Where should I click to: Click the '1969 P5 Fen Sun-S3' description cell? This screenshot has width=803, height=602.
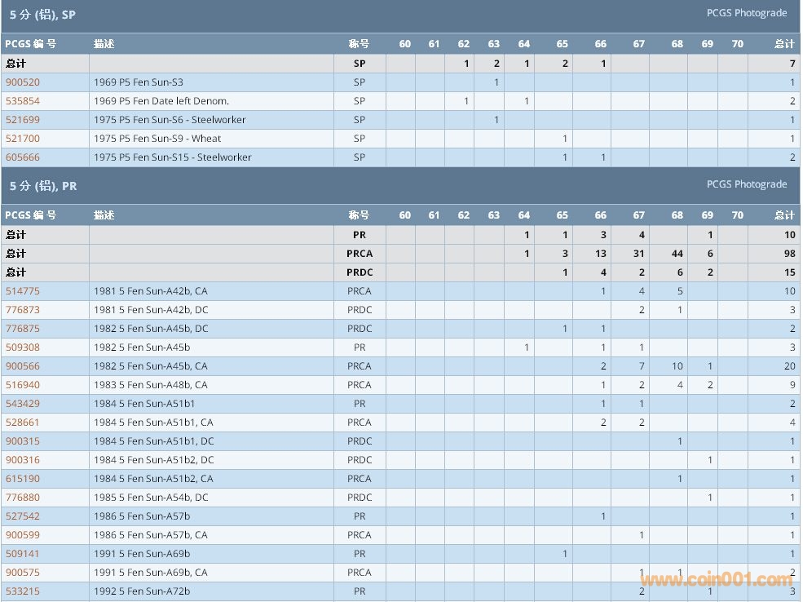139,82
